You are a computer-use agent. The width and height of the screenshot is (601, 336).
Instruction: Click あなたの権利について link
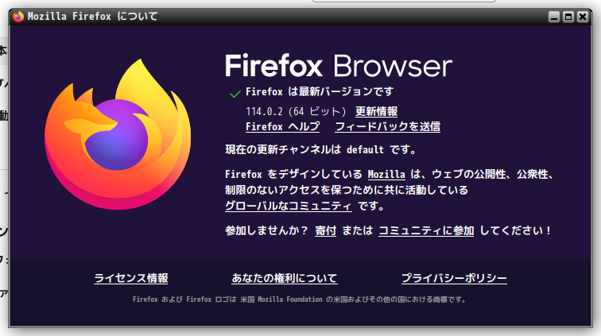[x=285, y=278]
